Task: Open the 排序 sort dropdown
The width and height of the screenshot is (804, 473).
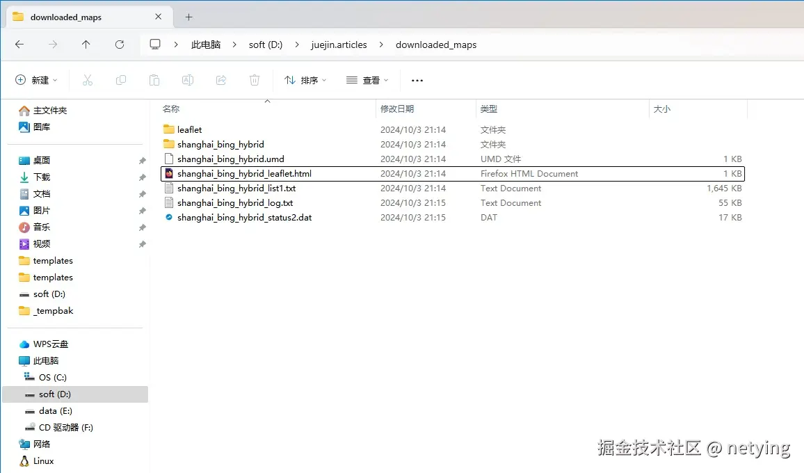Action: point(306,80)
